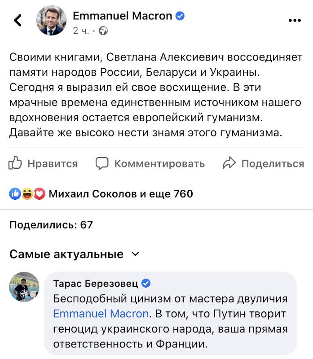Screen dimensions: 313x359
Task: Click the like reaction emoji
Action: pos(14,194)
